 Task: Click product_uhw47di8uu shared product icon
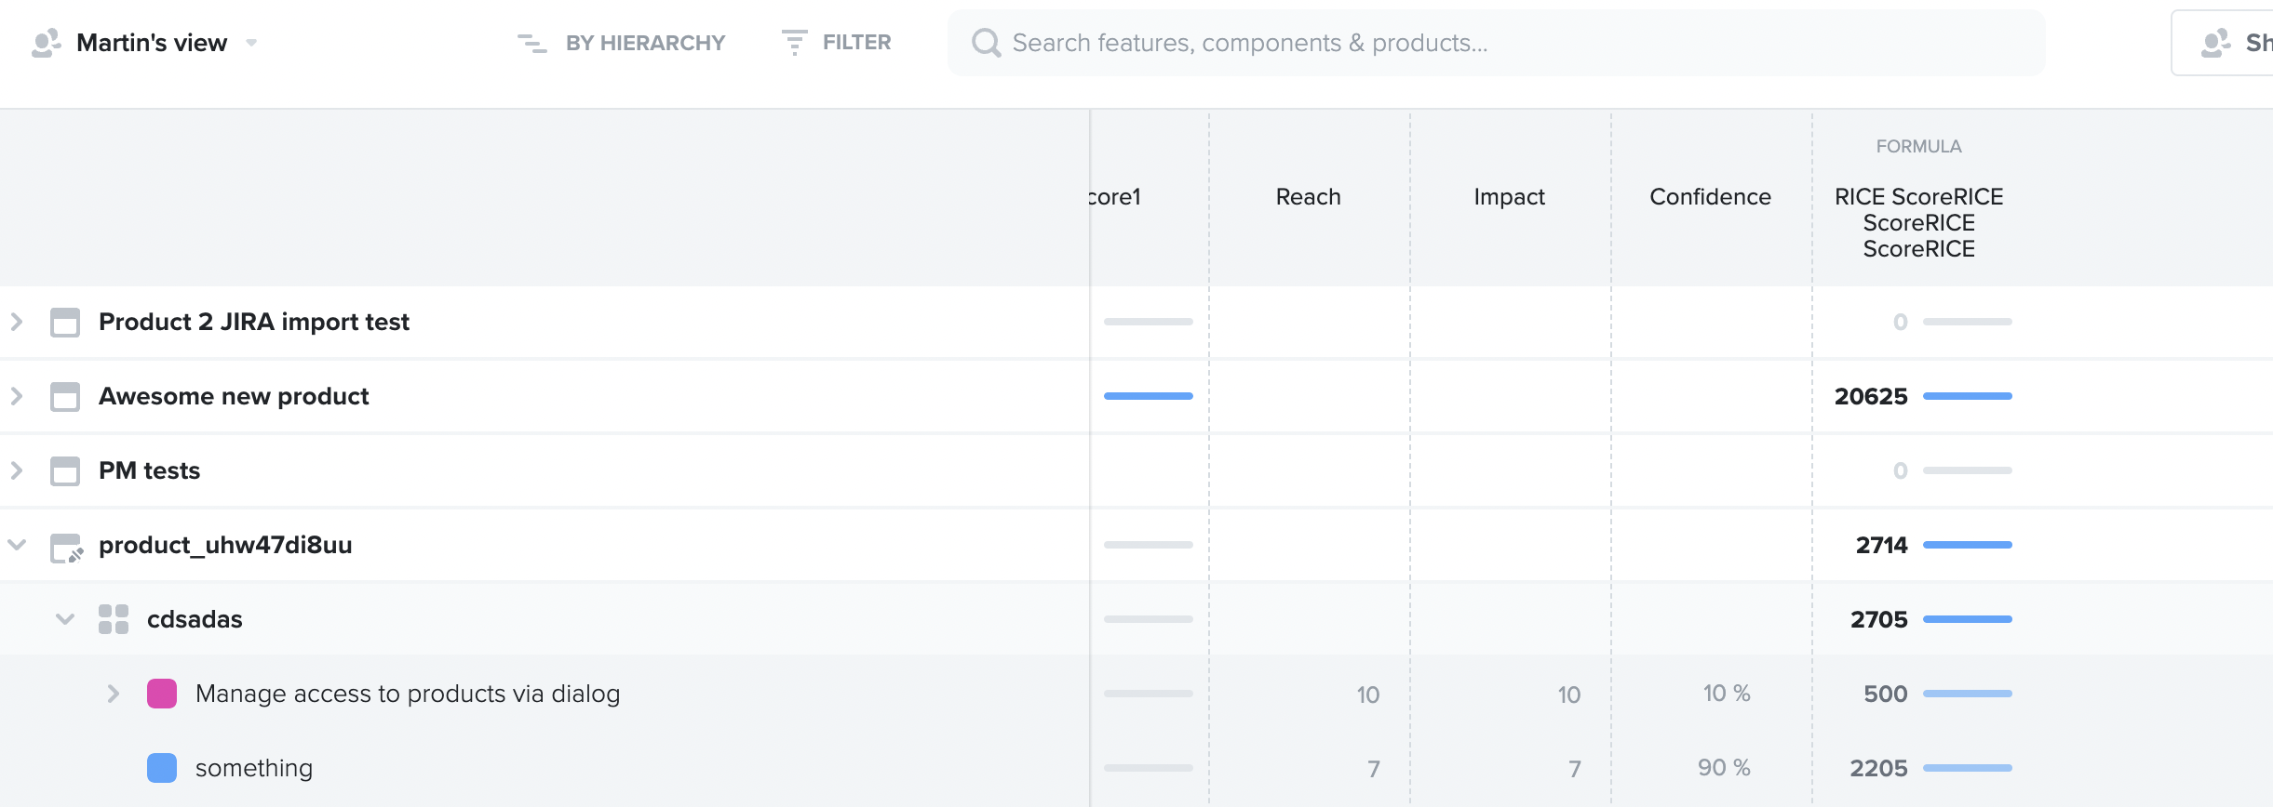coord(66,548)
